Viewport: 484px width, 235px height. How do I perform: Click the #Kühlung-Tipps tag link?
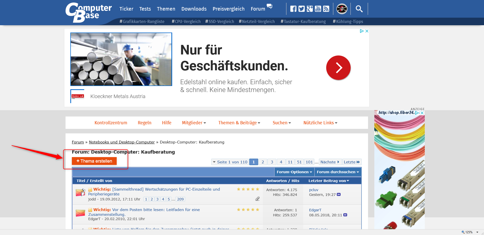pos(348,21)
